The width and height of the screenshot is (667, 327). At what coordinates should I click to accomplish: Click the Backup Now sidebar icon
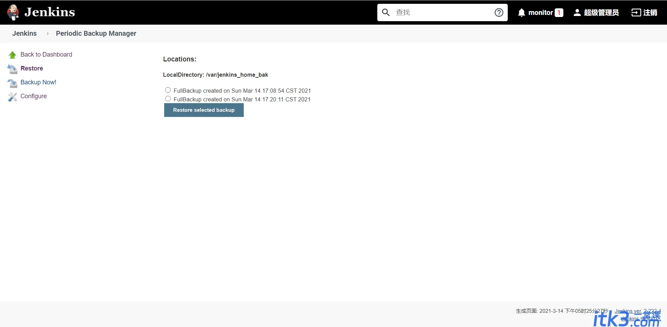[x=13, y=83]
